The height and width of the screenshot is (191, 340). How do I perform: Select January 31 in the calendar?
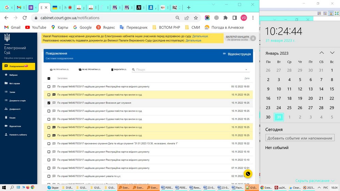pos(279,117)
